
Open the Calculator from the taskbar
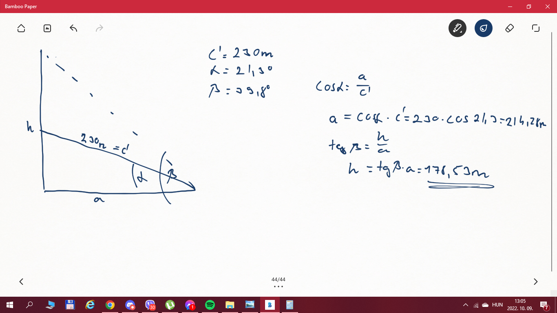(x=290, y=305)
